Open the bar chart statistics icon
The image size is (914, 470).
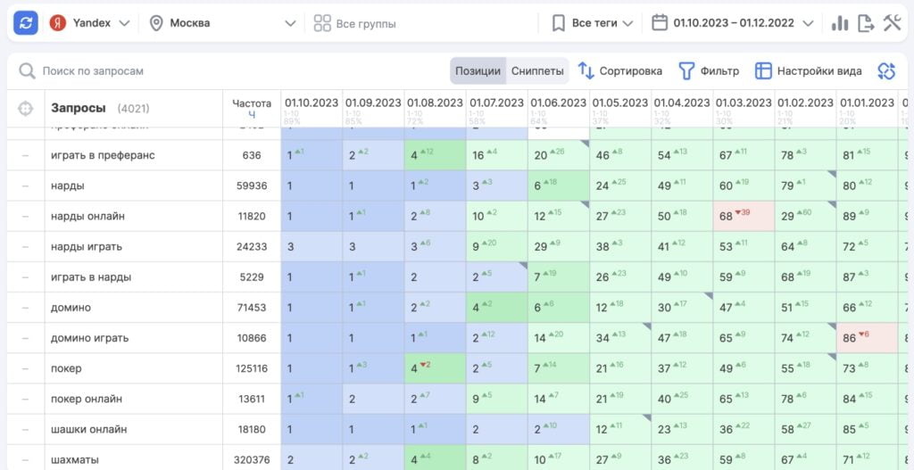[x=840, y=23]
